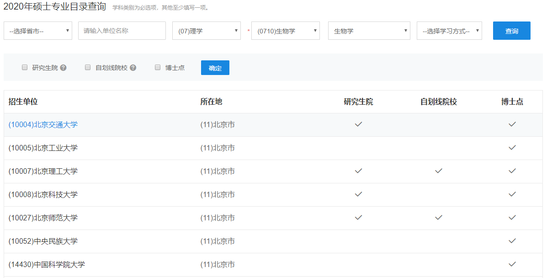
Task: Click the 博士点 column header
Action: [512, 102]
